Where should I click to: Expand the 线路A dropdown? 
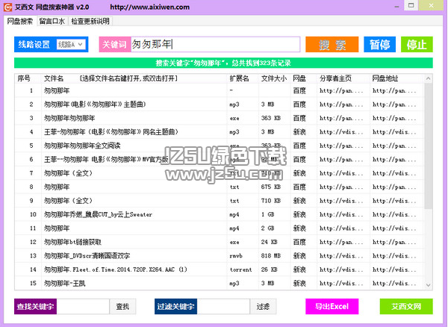71,45
